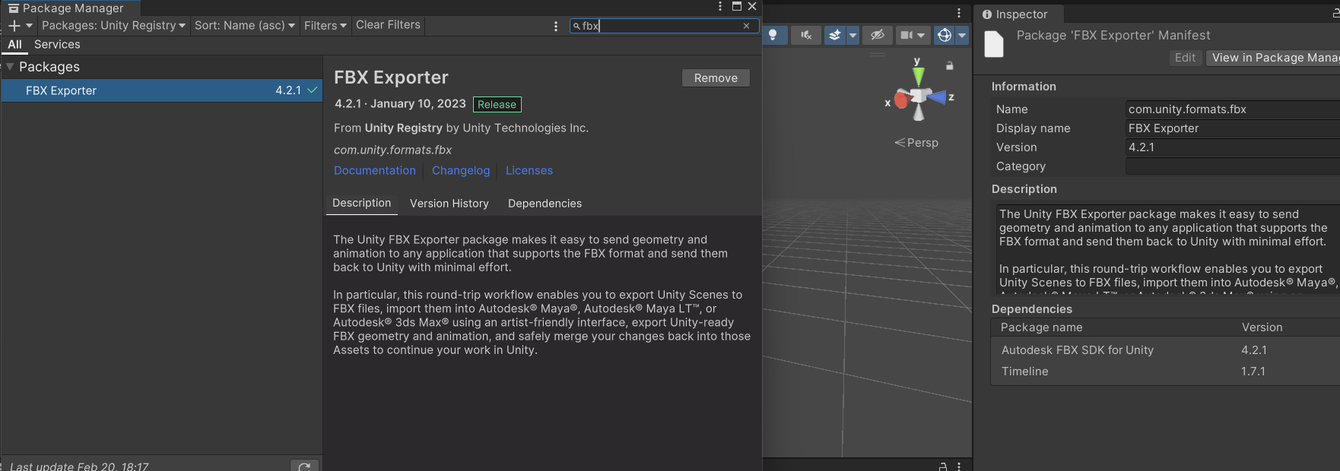This screenshot has width=1340, height=471.
Task: Toggle Persp projection mode label
Action: 916,143
